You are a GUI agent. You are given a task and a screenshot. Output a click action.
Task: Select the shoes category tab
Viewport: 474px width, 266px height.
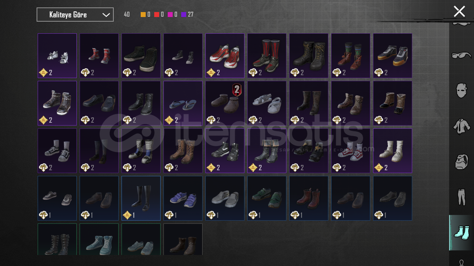coord(461,233)
